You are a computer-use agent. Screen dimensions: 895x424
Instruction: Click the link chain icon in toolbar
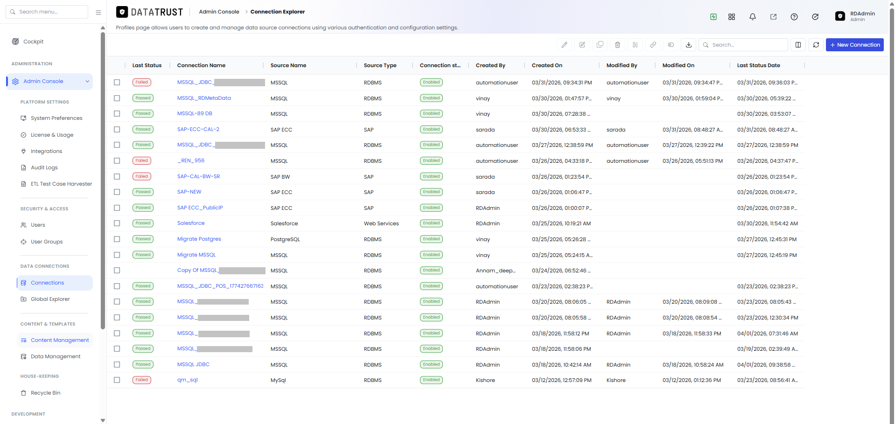click(653, 45)
